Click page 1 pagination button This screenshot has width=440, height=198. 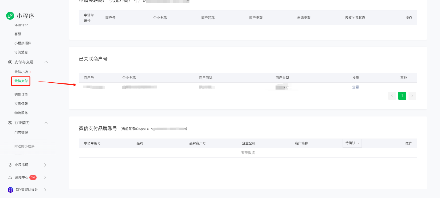pos(402,96)
